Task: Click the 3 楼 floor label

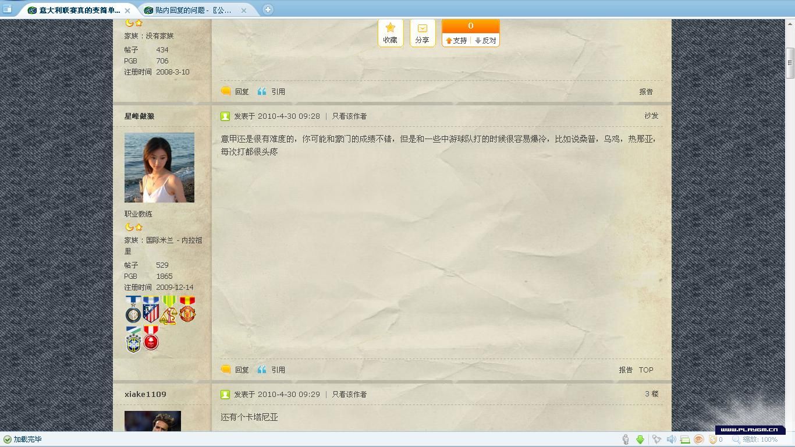Action: [x=652, y=394]
